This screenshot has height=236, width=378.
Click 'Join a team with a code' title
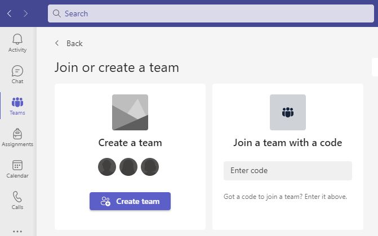coord(288,143)
